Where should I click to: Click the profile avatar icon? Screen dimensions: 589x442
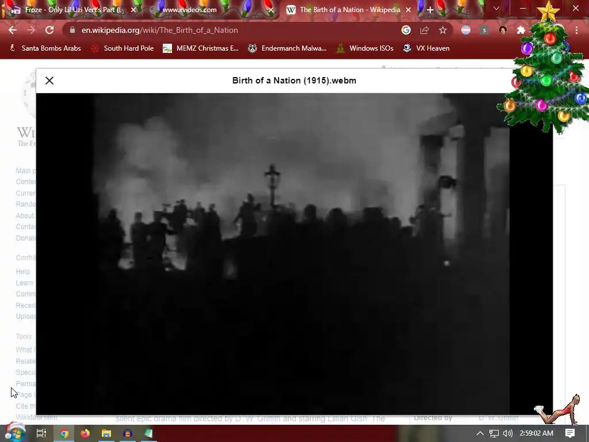tap(503, 30)
